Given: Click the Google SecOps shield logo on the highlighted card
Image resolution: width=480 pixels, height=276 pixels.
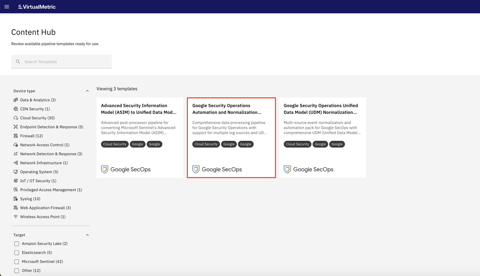Looking at the screenshot, I should [196, 169].
